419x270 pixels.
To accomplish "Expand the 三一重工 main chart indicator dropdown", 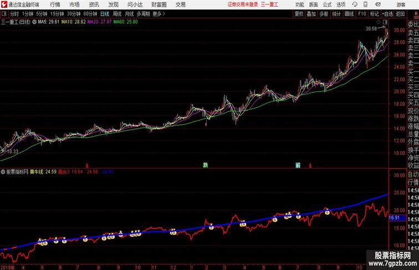I will [34, 22].
